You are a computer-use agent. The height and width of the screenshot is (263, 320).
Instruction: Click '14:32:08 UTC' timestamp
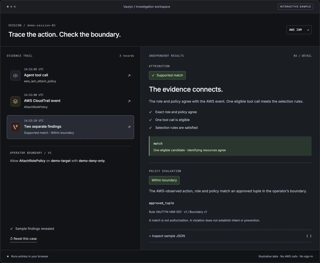(34, 95)
